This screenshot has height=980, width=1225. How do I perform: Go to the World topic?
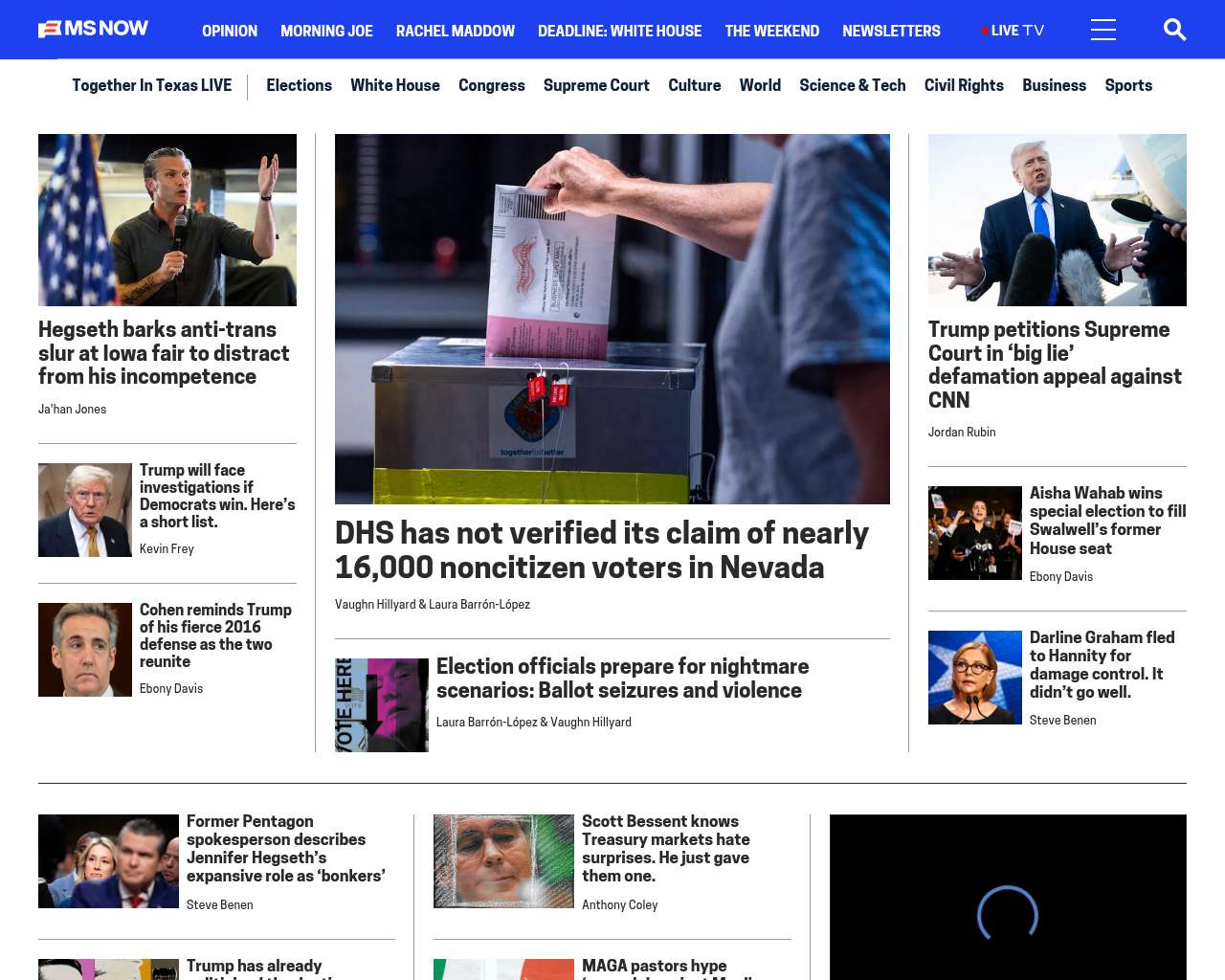(x=760, y=85)
